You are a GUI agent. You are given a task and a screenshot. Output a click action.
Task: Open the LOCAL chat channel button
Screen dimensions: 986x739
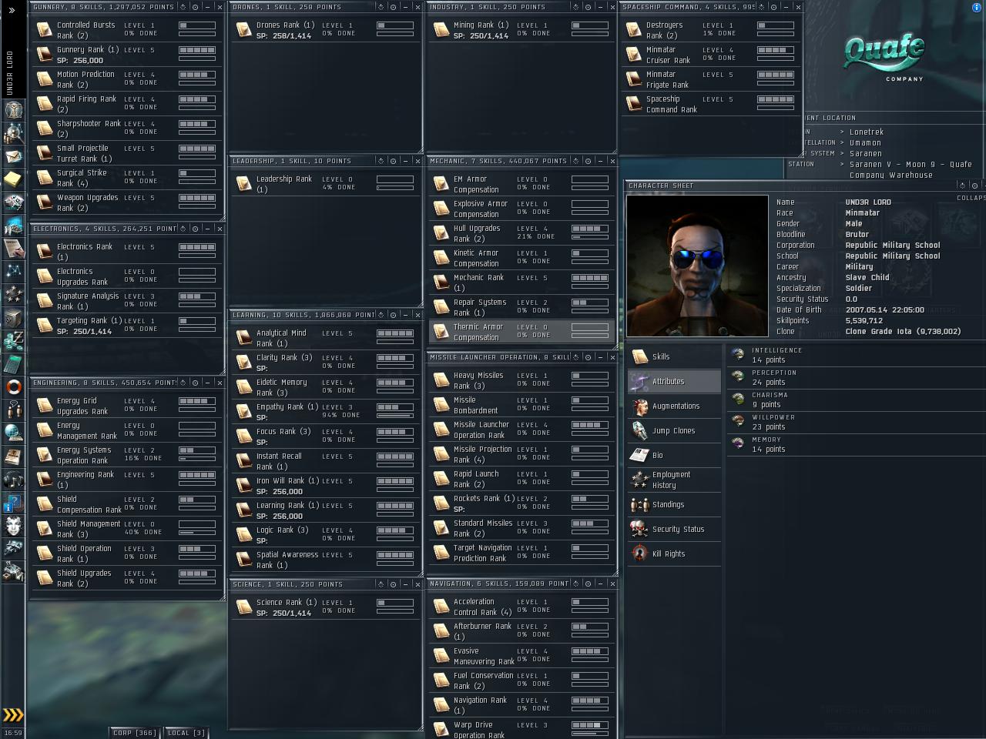[x=186, y=733]
